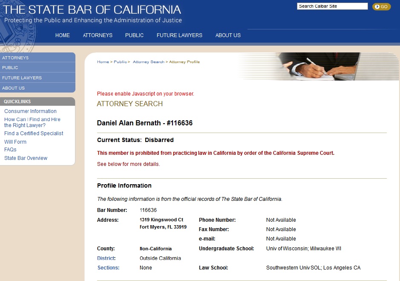
Task: Follow the Find a Certified Specialist link
Action: pyautogui.click(x=34, y=133)
